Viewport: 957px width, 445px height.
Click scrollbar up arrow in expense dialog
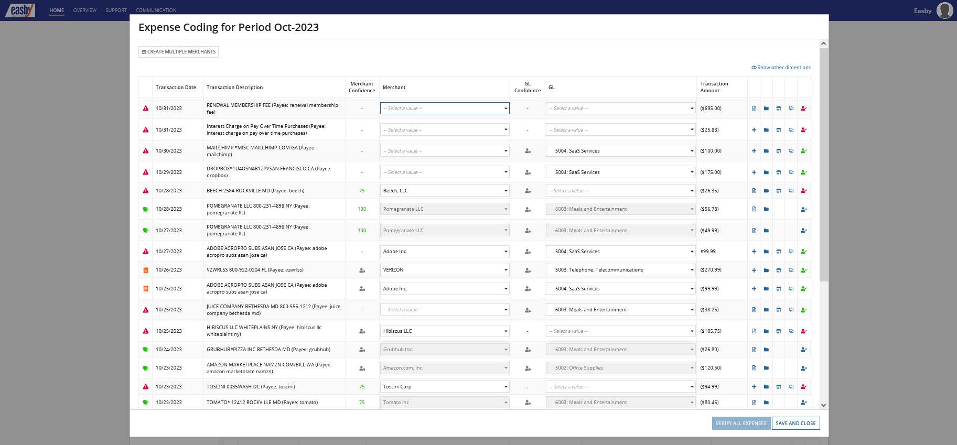824,44
